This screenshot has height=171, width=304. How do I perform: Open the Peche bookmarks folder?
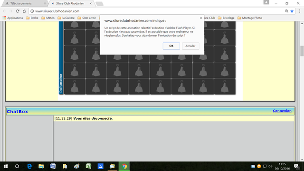(x=32, y=18)
